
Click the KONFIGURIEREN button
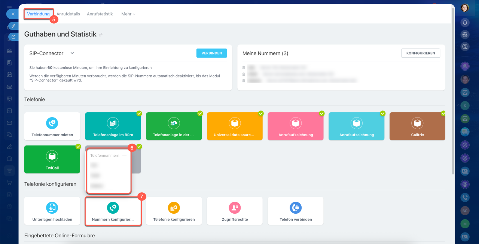point(420,53)
